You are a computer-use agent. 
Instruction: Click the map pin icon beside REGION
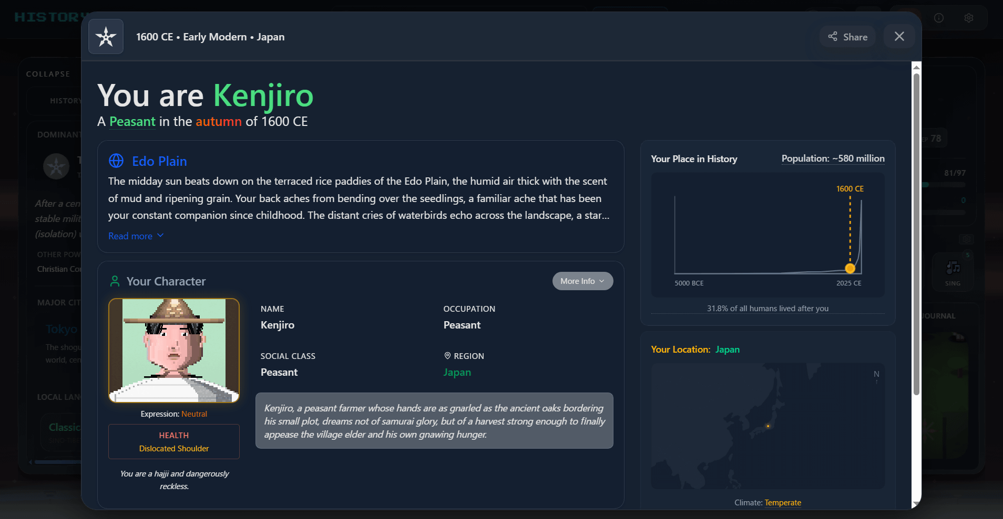pos(447,356)
